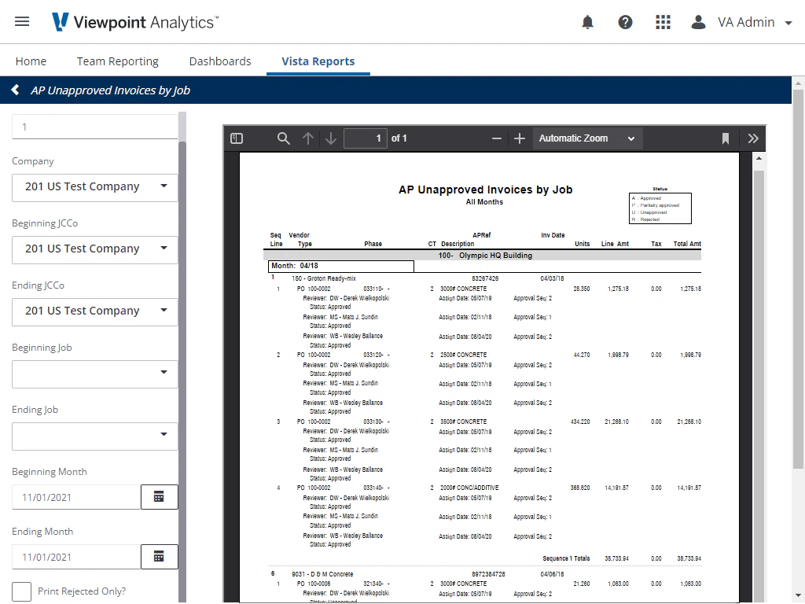The width and height of the screenshot is (805, 604).
Task: Search within the PDF document
Action: 283,138
